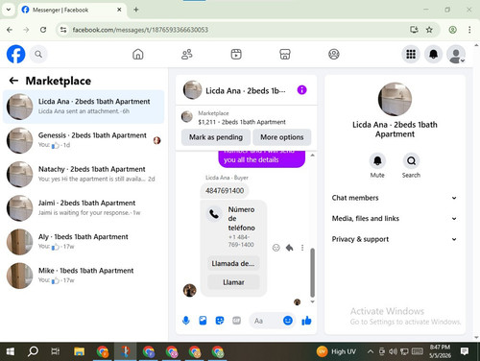The height and width of the screenshot is (361, 480).
Task: Click the Llamar call button
Action: pyautogui.click(x=233, y=282)
